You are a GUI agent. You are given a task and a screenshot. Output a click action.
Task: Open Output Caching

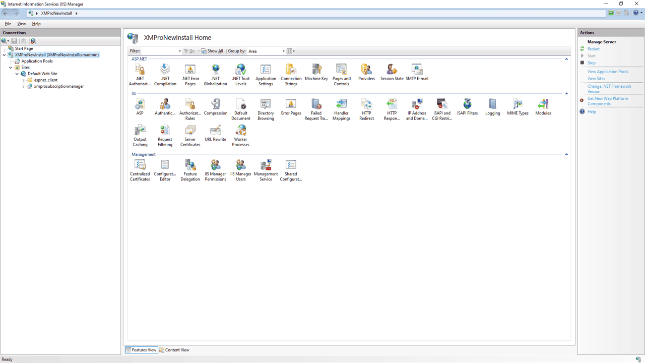point(140,136)
